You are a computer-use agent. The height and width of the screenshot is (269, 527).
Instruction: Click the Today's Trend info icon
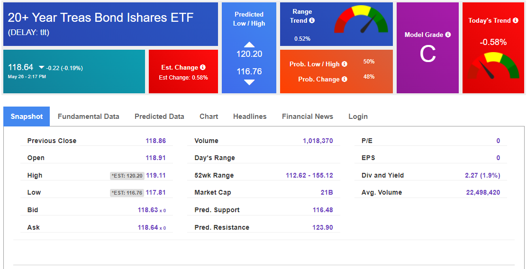point(516,20)
